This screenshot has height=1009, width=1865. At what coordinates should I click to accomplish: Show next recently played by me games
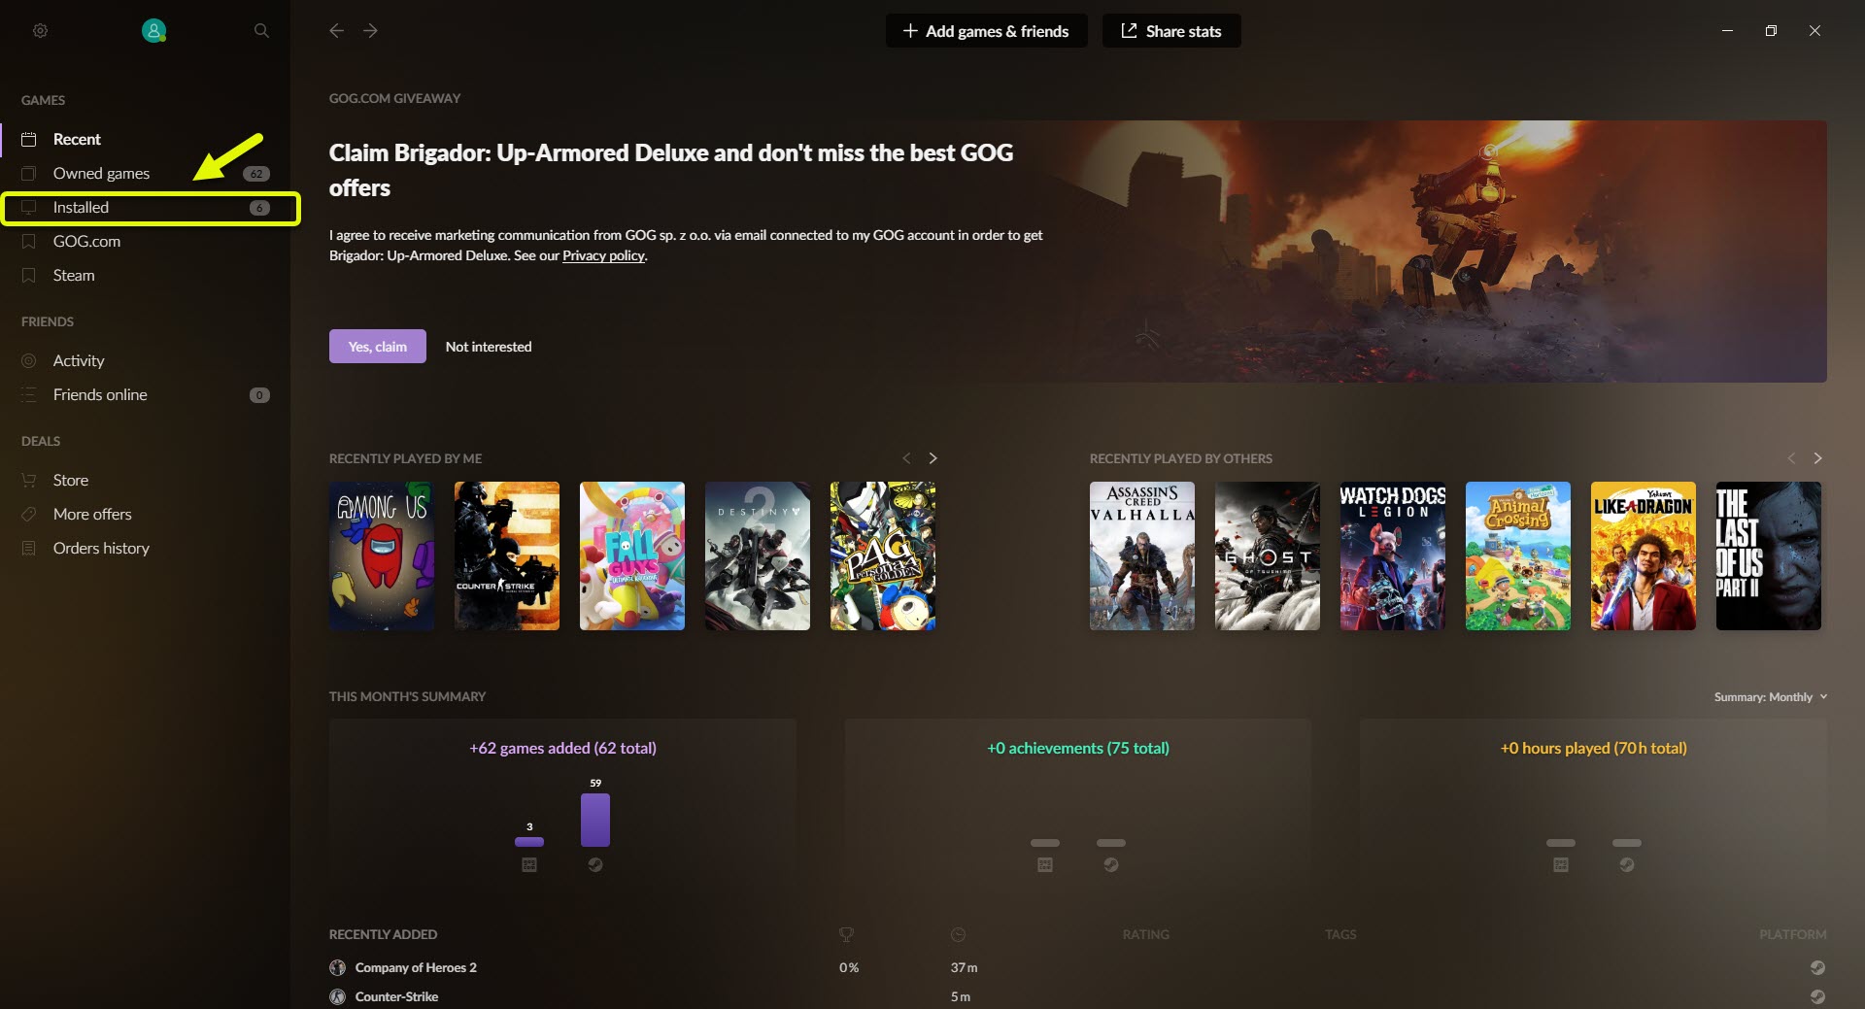pyautogui.click(x=932, y=458)
